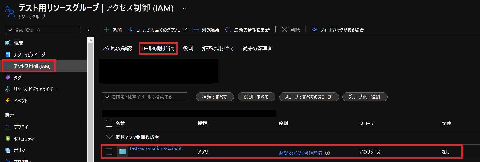Check the test-automation-account row checkbox

pos(109,152)
